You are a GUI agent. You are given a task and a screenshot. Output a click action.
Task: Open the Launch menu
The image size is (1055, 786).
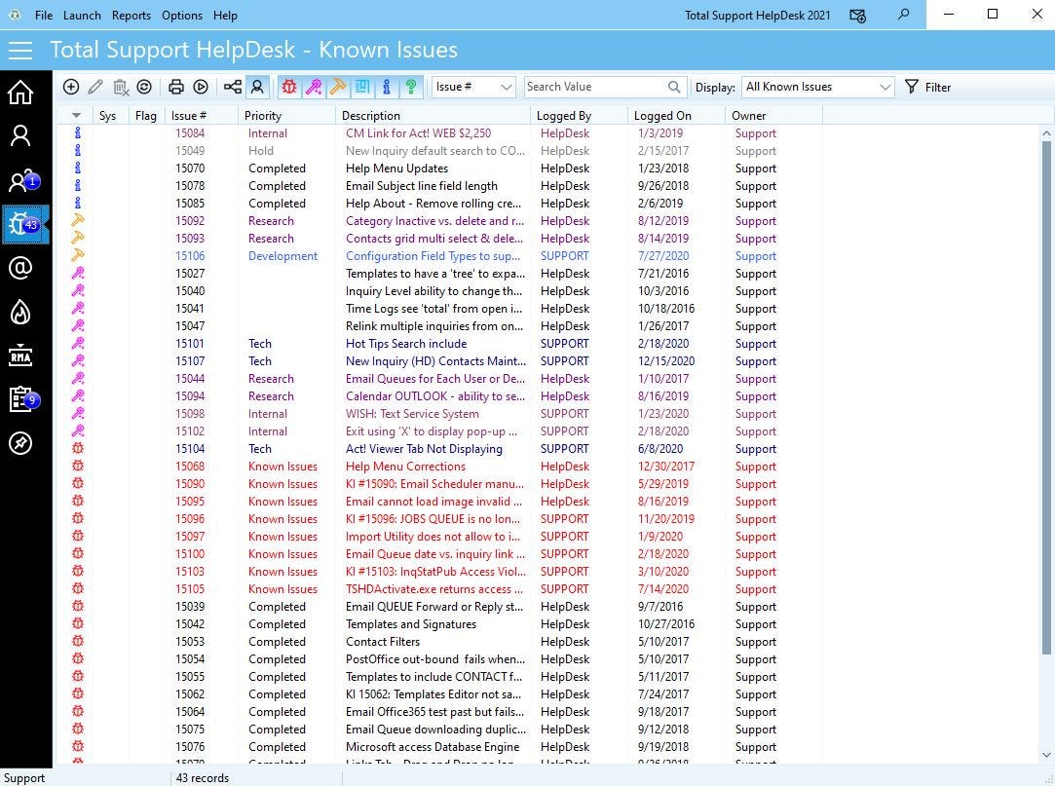(82, 15)
